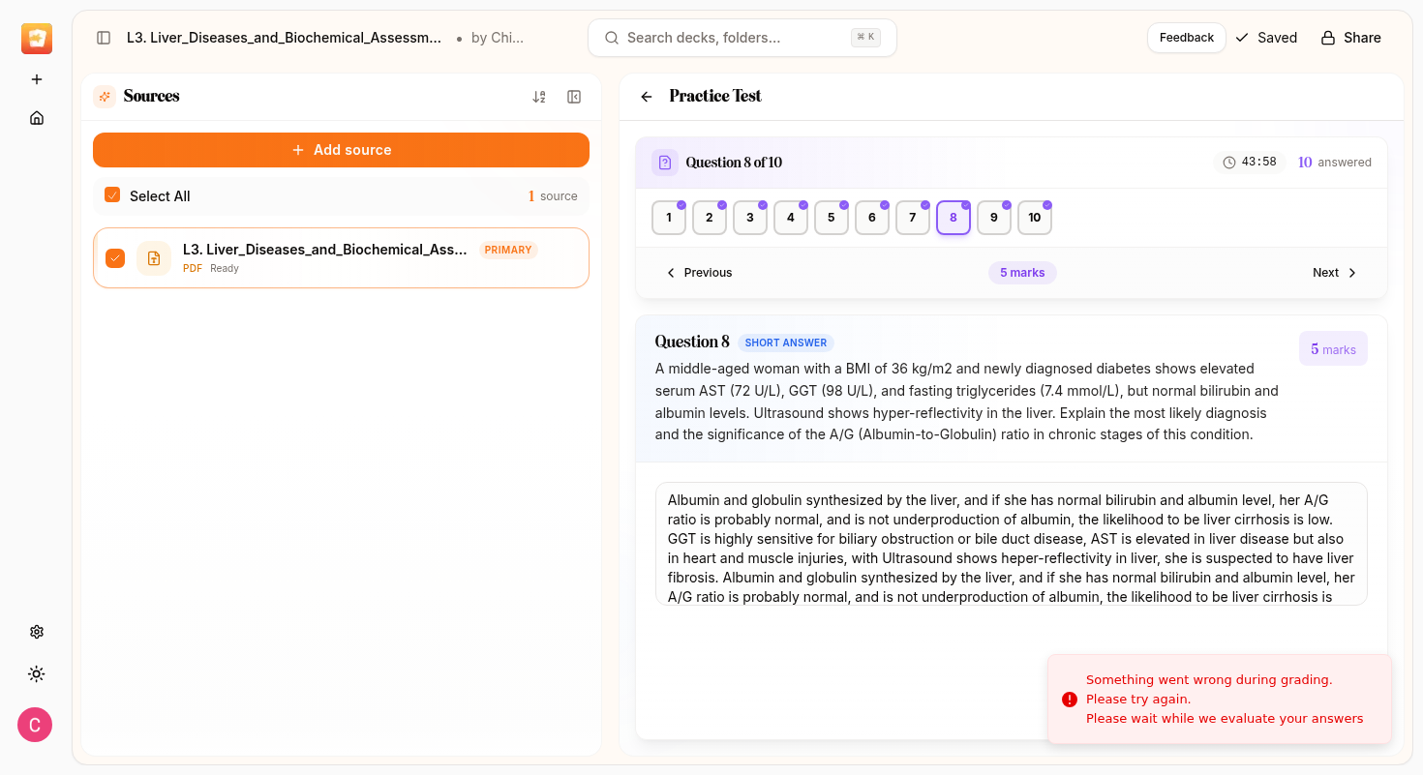Toggle the sidebar panel icon beside title

coord(104,38)
